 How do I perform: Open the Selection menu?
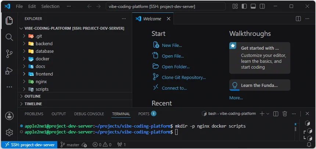(x=50, y=7)
